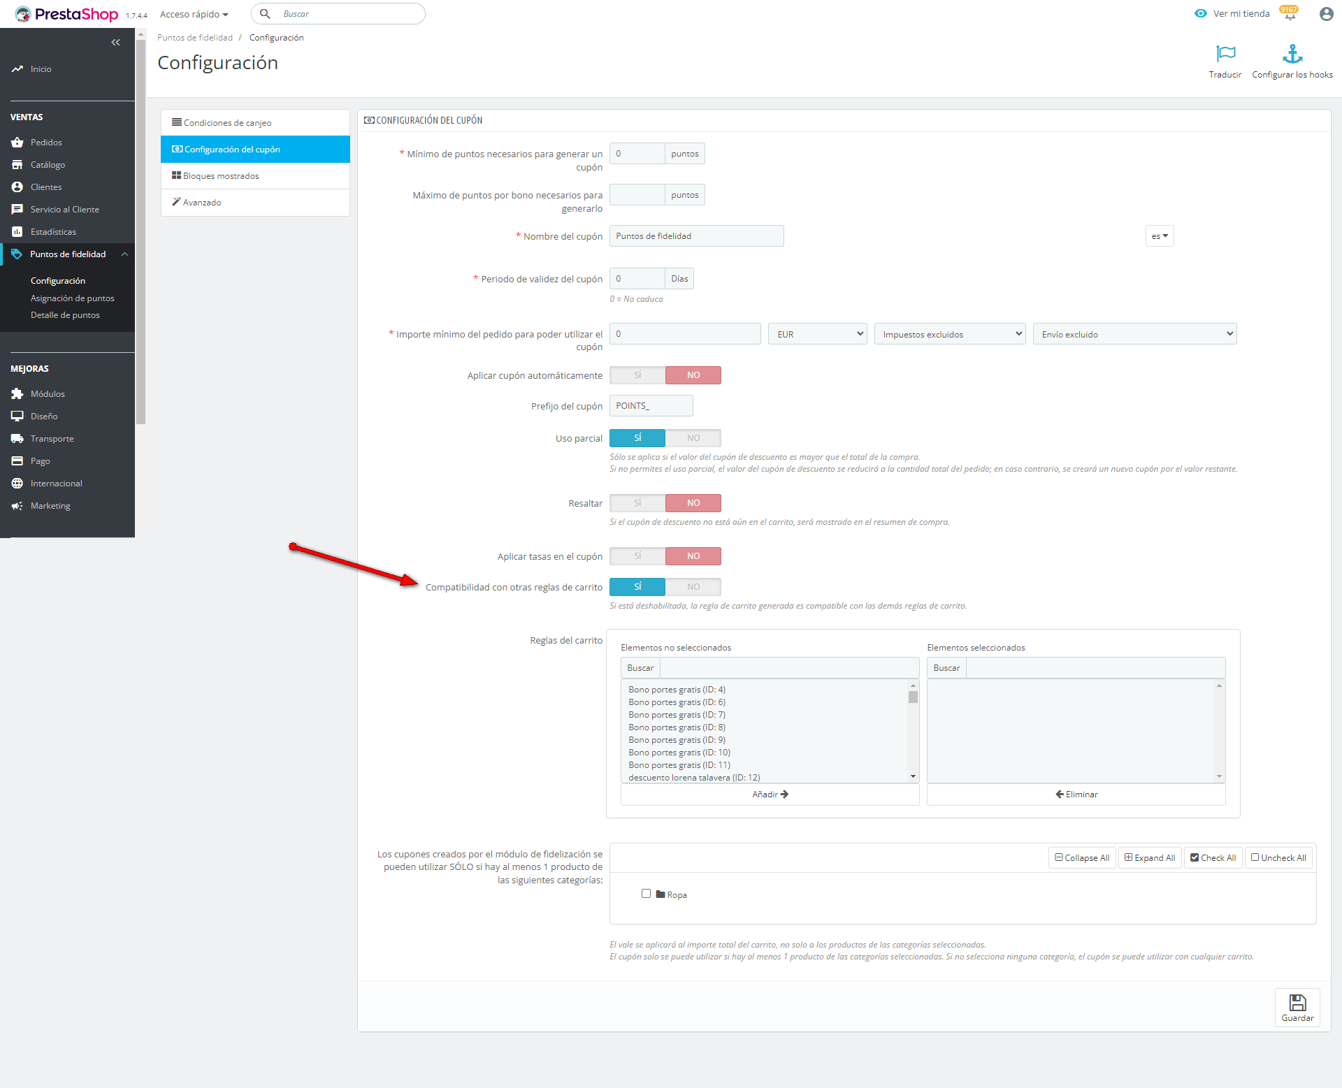The height and width of the screenshot is (1088, 1342).
Task: Collapse the sidebar with double-chevron icon
Action: point(116,43)
